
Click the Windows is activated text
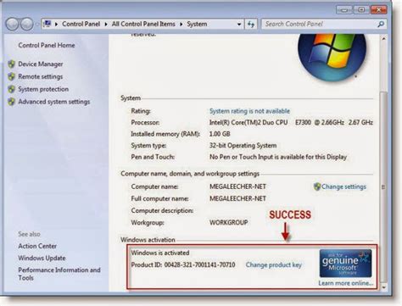tap(160, 253)
